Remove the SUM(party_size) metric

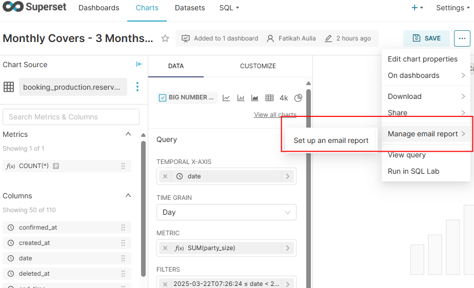tap(165, 248)
